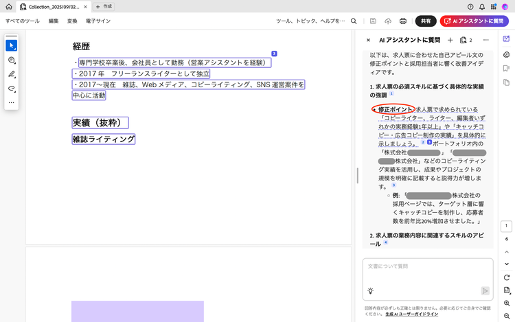
Task: Expand more tools ellipsis in quick toolbar
Action: click(x=11, y=102)
